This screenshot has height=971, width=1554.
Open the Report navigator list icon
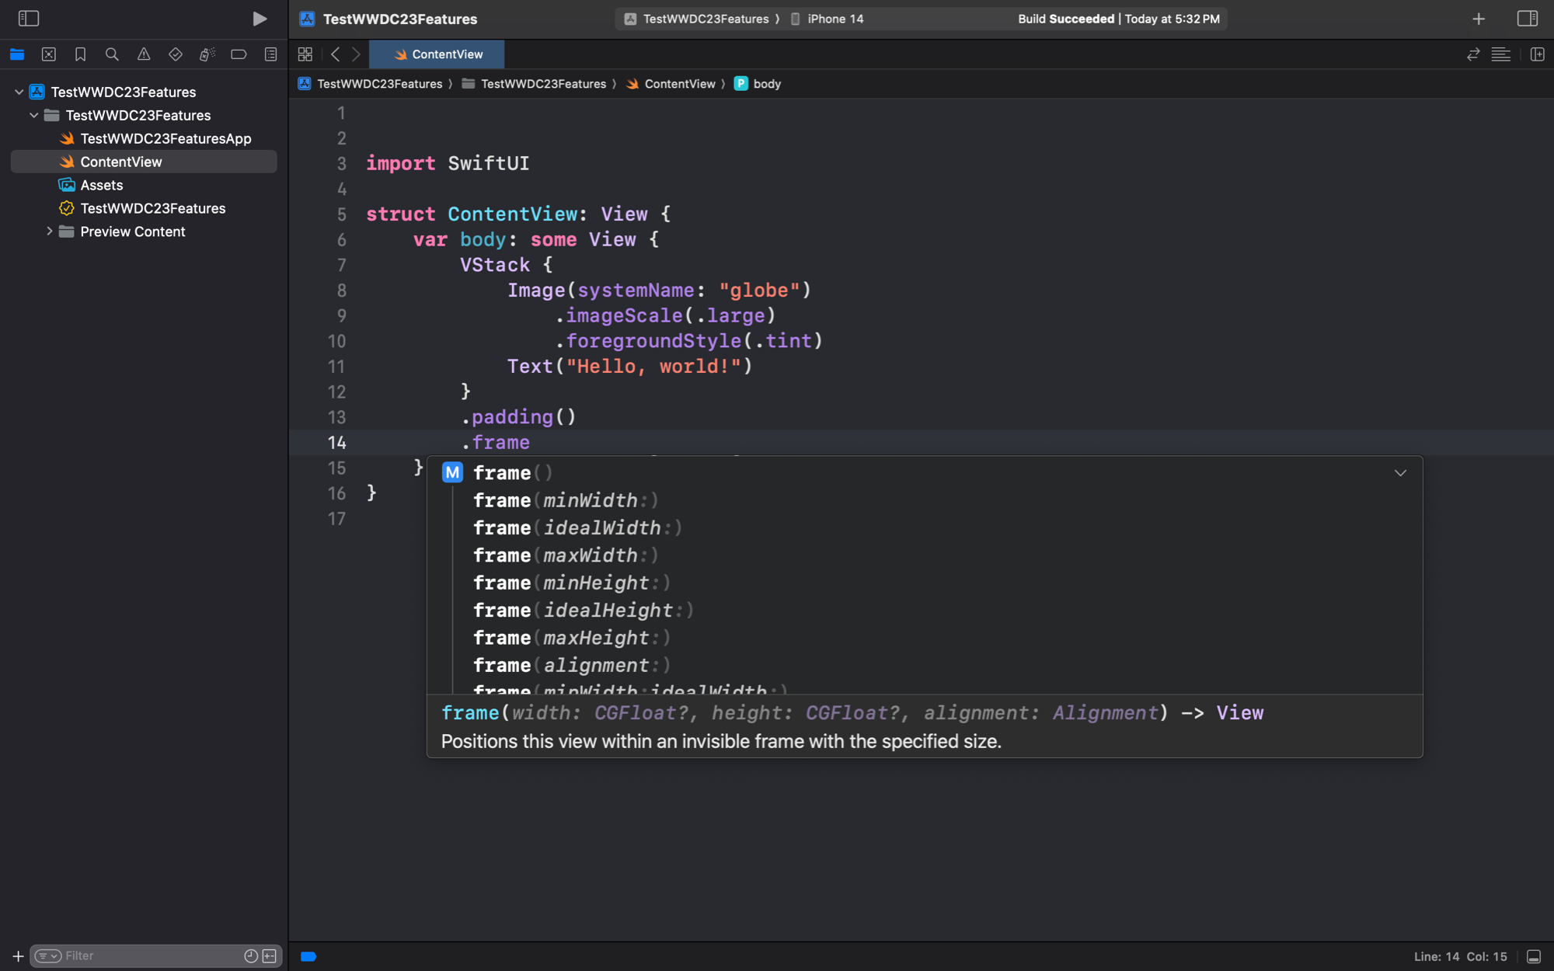tap(269, 54)
